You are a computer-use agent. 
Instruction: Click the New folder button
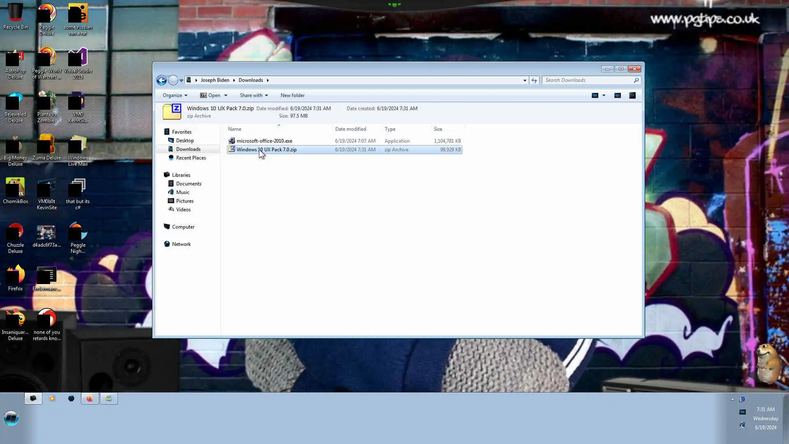pyautogui.click(x=292, y=95)
